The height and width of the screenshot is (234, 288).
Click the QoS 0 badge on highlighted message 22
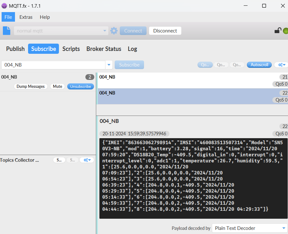coord(281,100)
